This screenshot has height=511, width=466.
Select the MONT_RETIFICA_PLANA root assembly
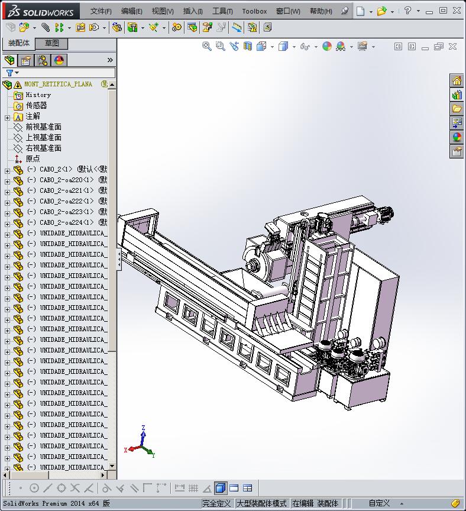pos(59,84)
